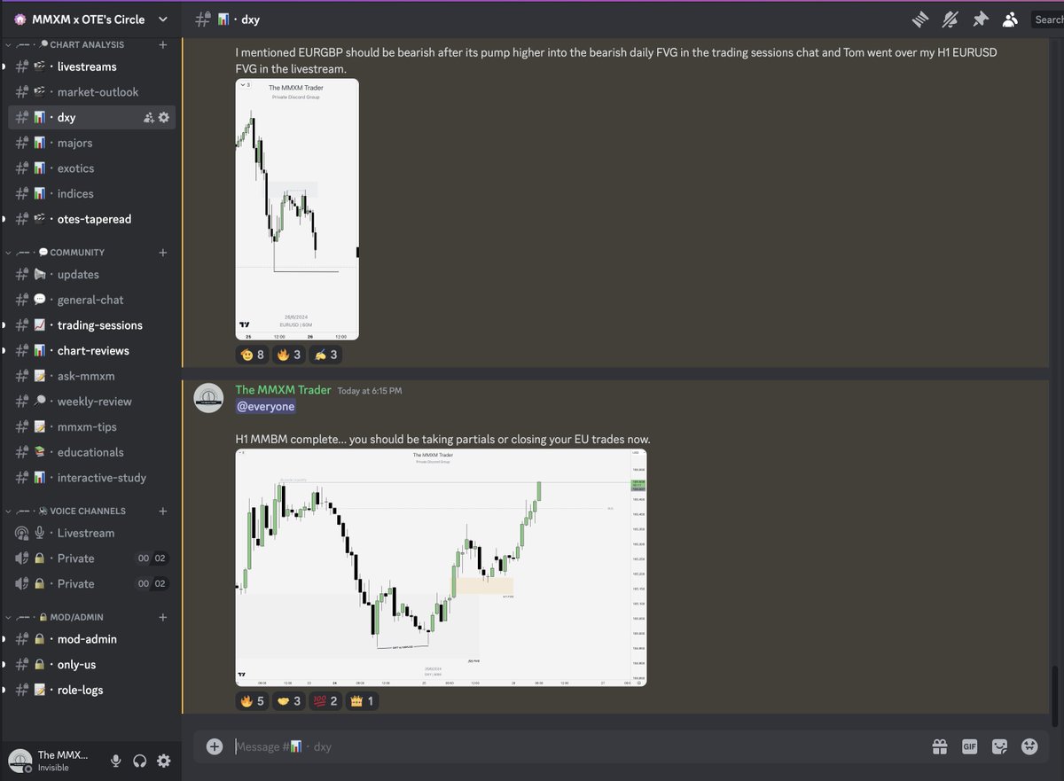Click The MMXM Trader username in message
The image size is (1064, 781).
(x=283, y=390)
